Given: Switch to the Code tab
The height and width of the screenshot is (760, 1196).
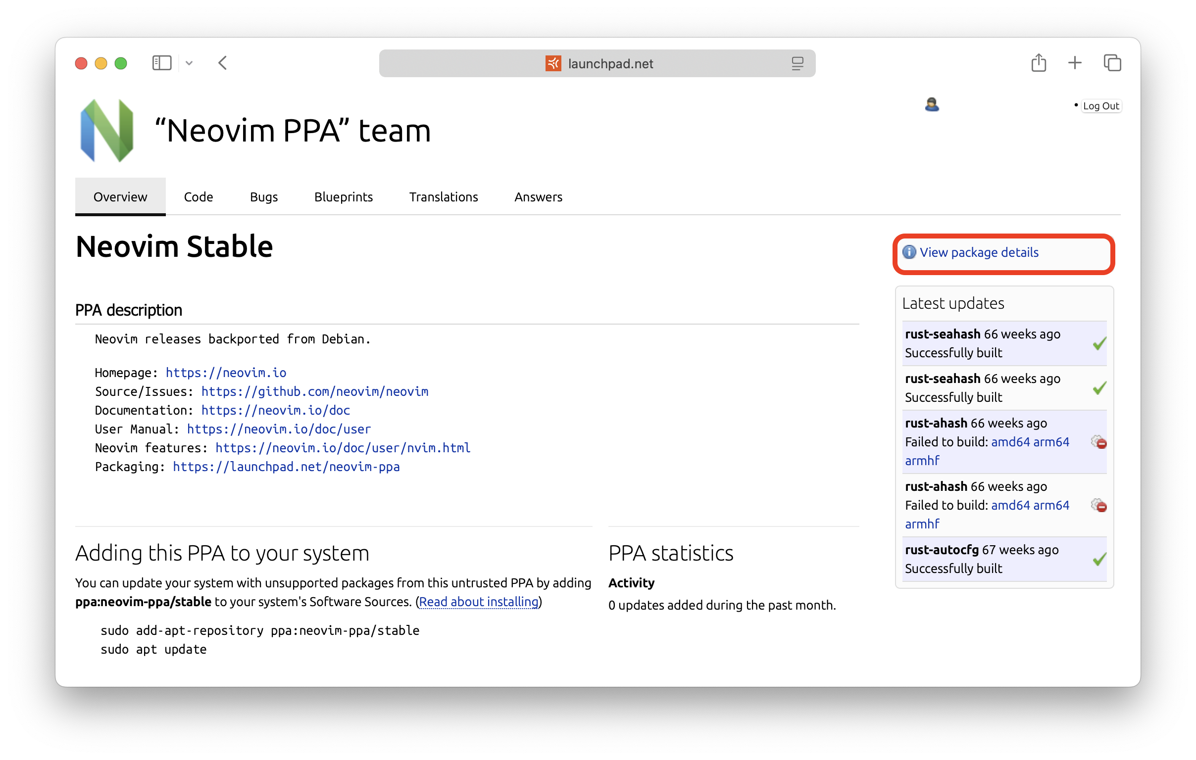Looking at the screenshot, I should point(198,197).
